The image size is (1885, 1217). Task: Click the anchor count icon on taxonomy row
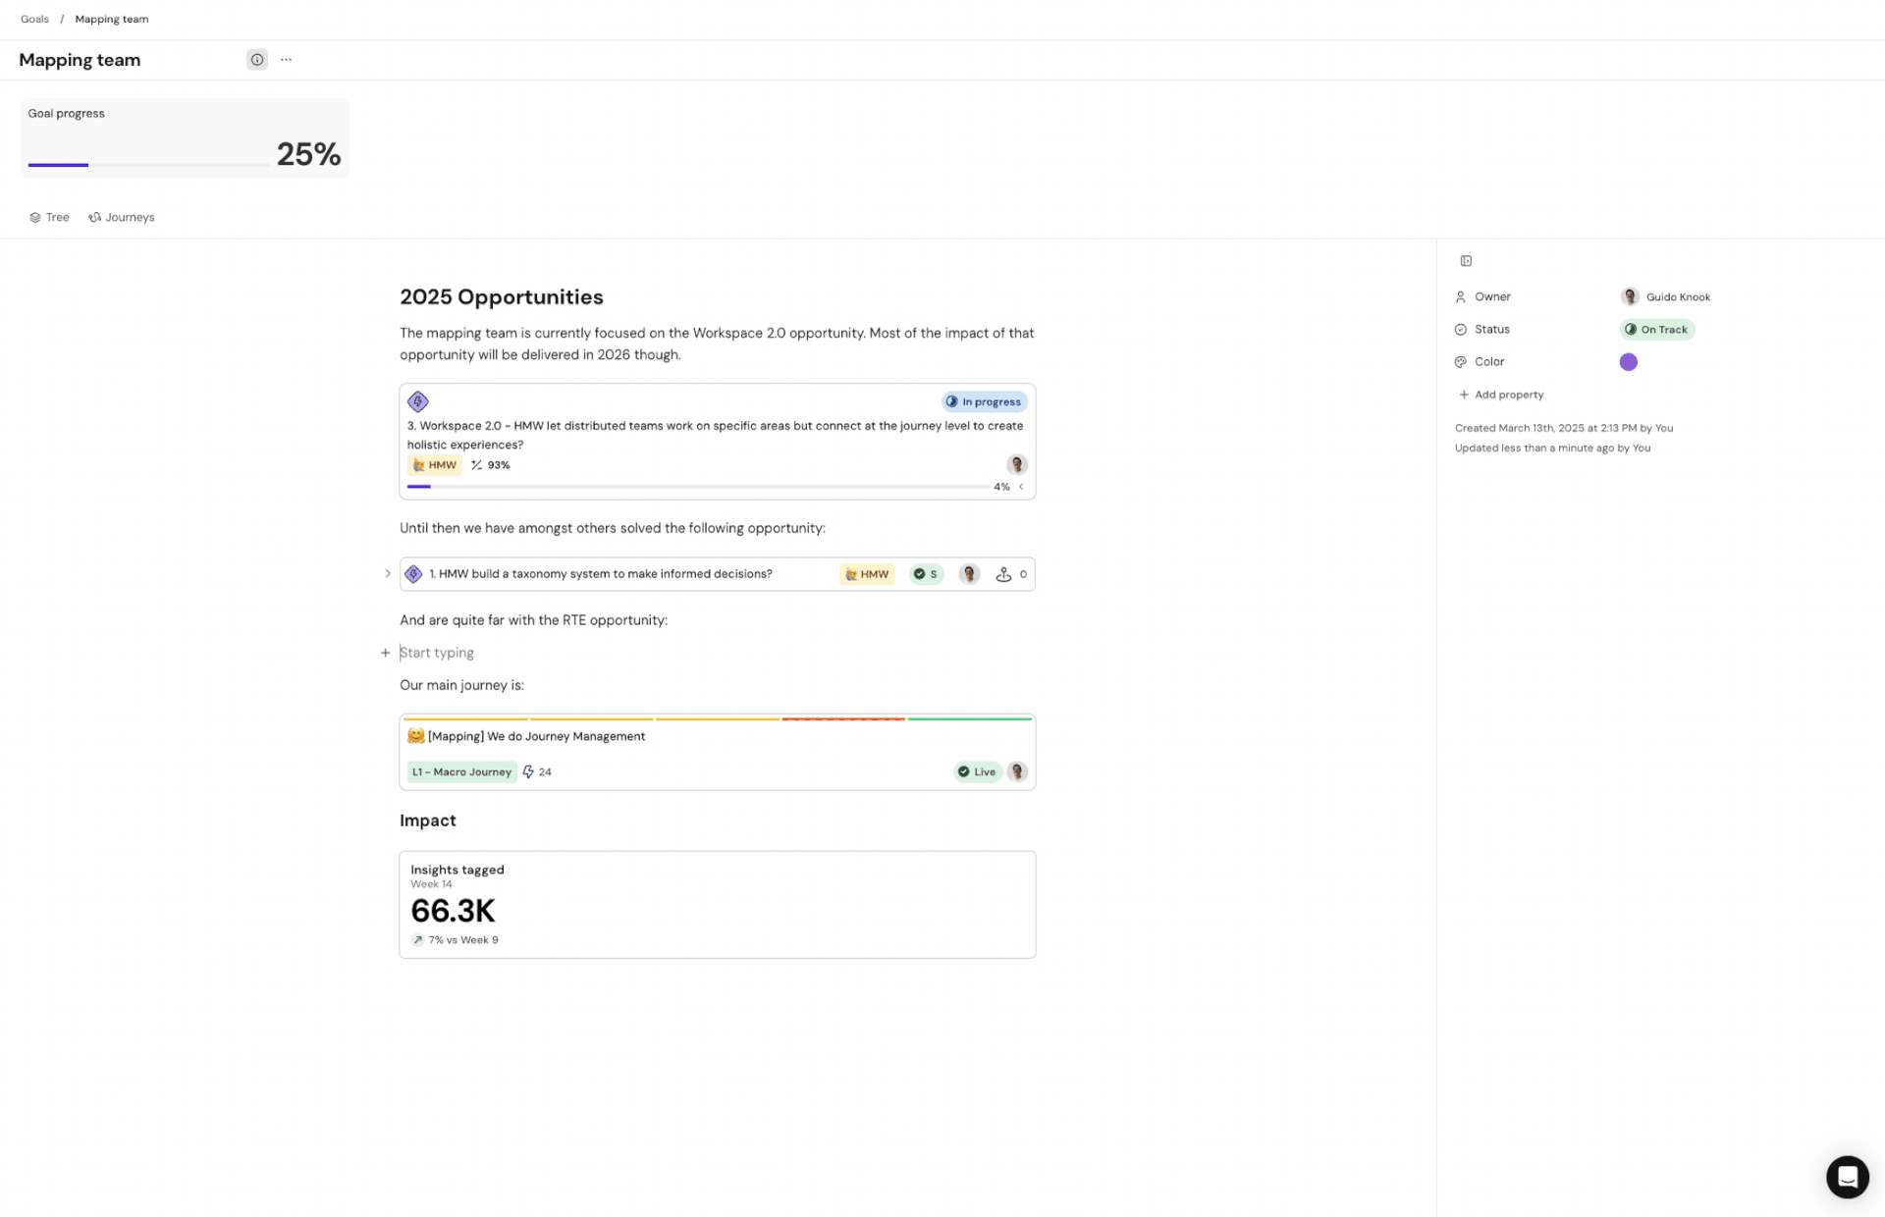1003,574
